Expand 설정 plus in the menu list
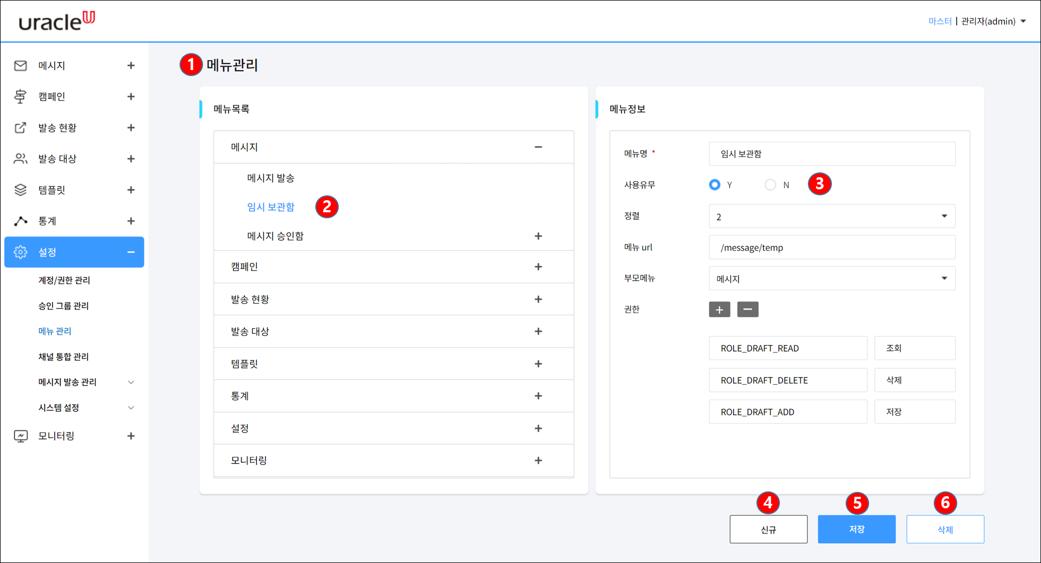The width and height of the screenshot is (1041, 563). [x=538, y=428]
